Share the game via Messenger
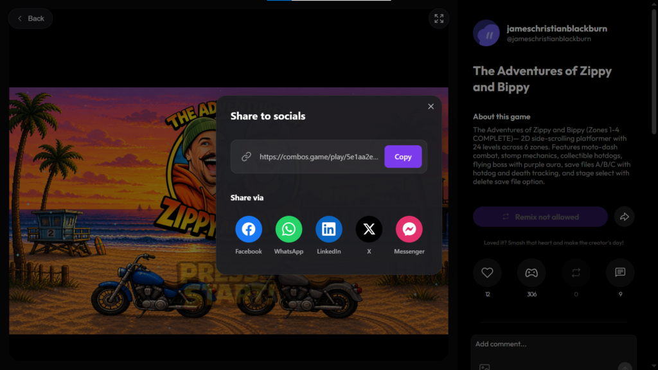 click(409, 229)
